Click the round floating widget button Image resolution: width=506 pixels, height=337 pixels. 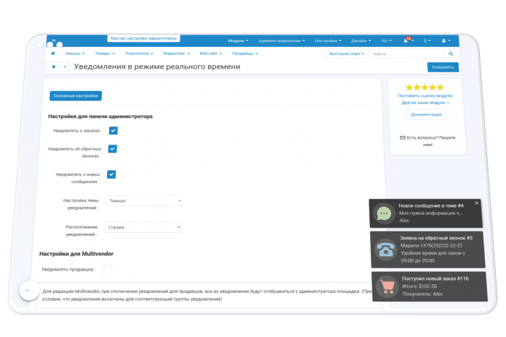tap(30, 291)
